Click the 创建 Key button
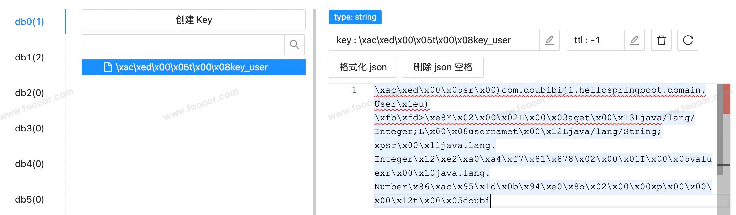The image size is (736, 215). 193,20
